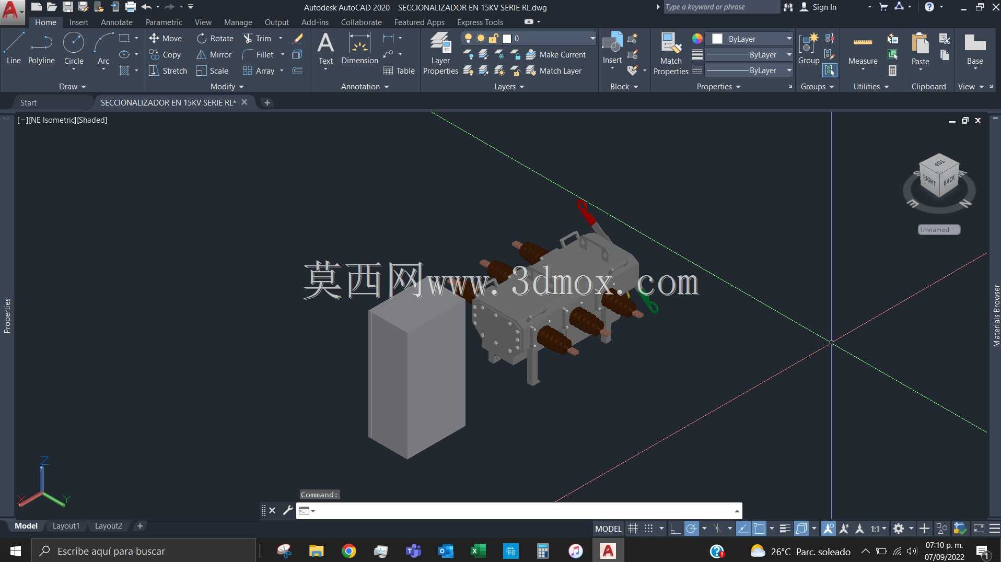Click the object color wheel swatch

[697, 39]
